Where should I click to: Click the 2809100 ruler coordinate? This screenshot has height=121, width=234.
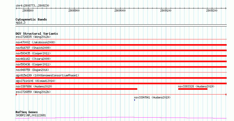point(166,10)
